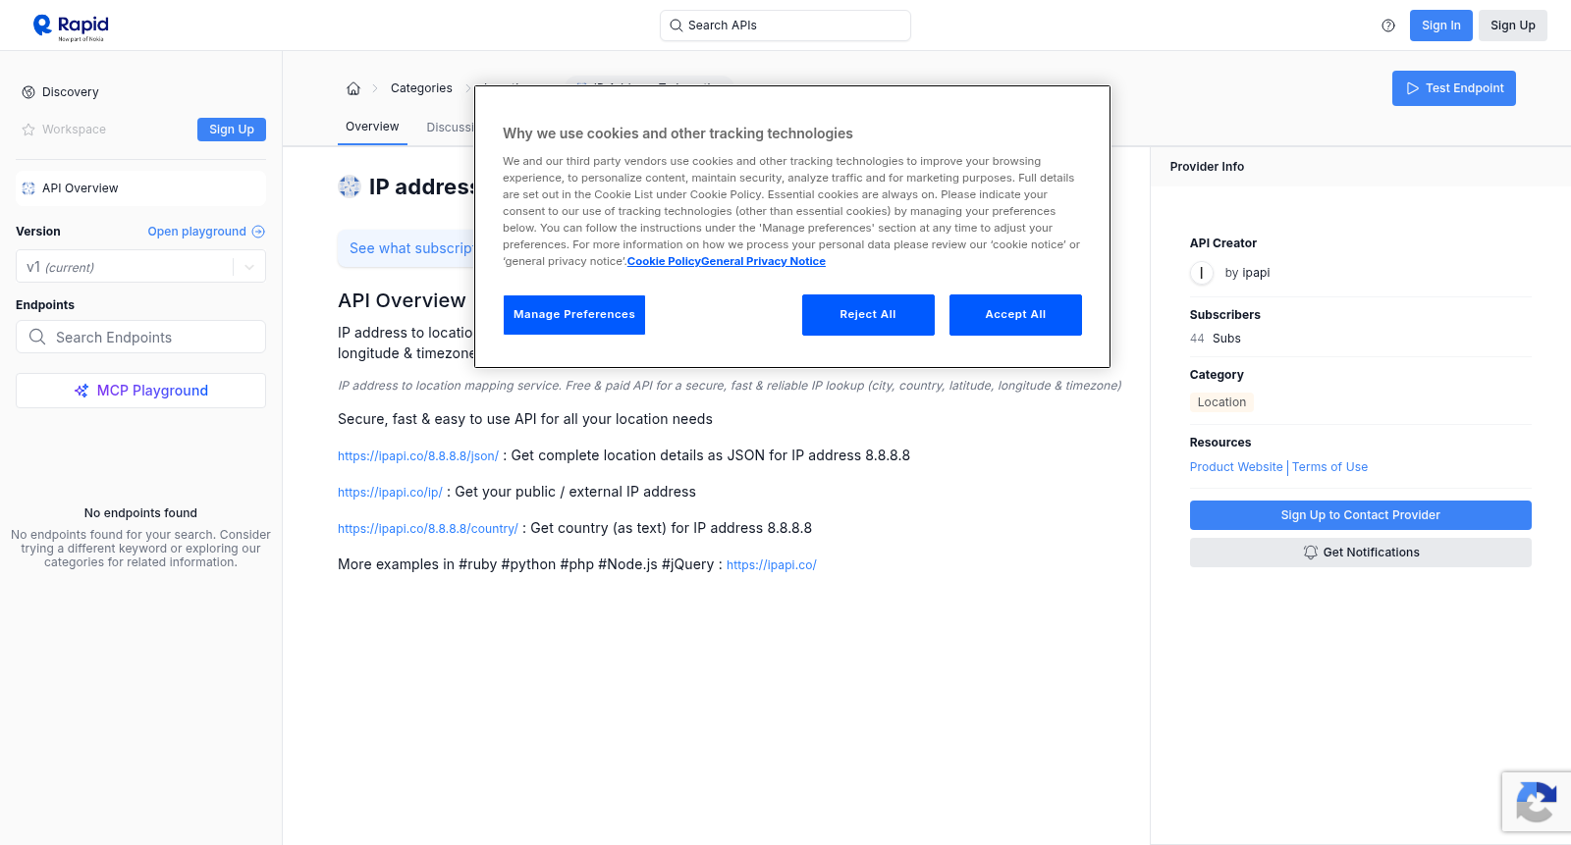Click the 'No endpoints found' message
The image size is (1571, 845).
[140, 513]
